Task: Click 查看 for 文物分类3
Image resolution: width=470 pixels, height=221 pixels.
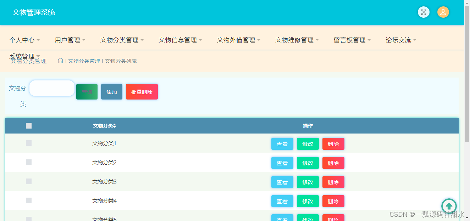Action: click(282, 182)
